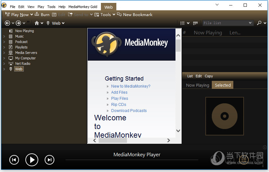Skip to next track
The image size is (269, 172).
49,160
